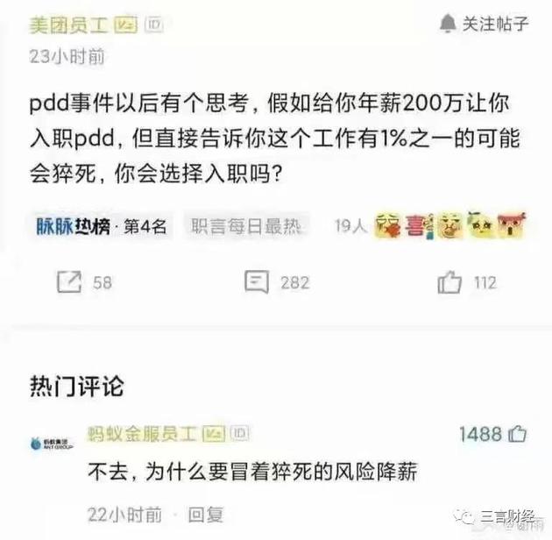Open the comments bubble icon showing 282
This screenshot has width=552, height=540.
[257, 281]
